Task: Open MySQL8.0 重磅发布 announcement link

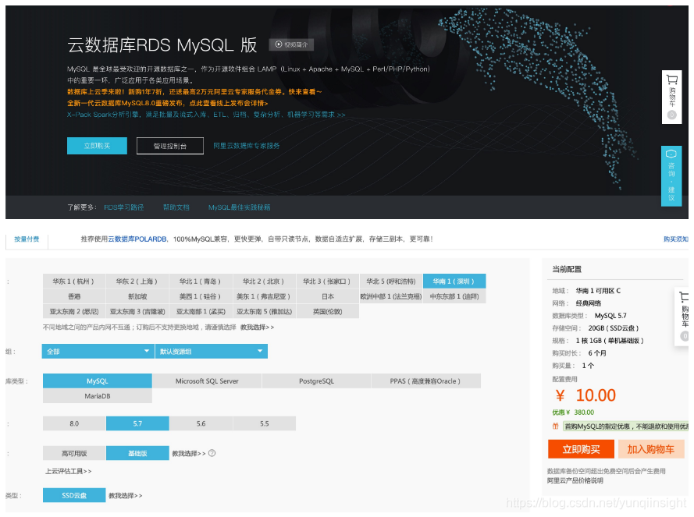Action: click(167, 103)
